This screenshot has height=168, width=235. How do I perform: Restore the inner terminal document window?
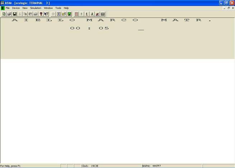[x=229, y=8]
